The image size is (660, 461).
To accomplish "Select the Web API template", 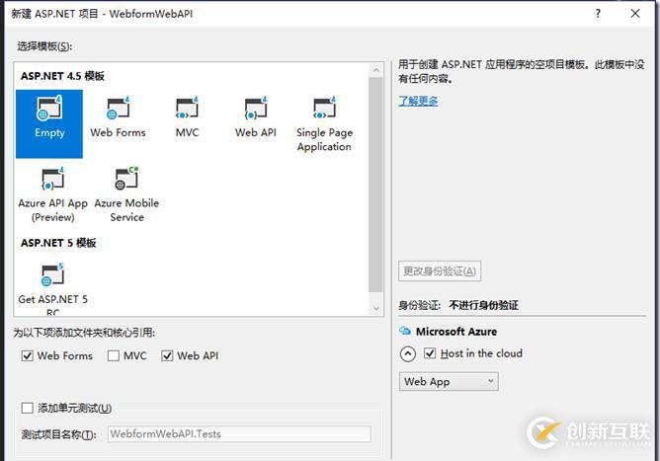I will click(x=256, y=117).
